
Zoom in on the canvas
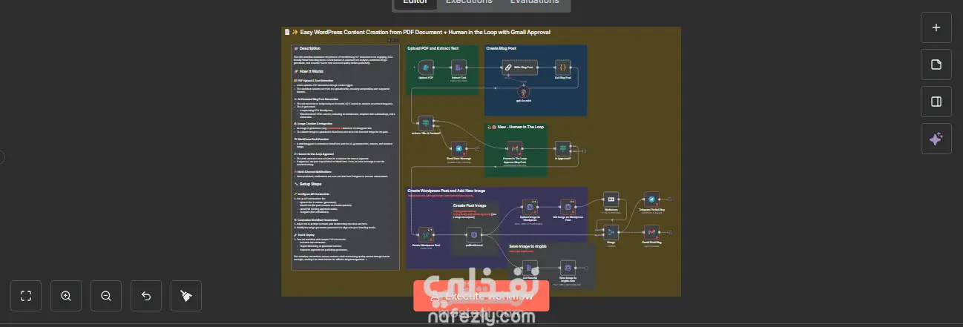point(66,296)
